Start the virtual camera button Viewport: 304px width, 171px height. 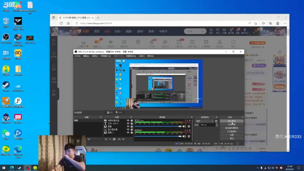232,128
